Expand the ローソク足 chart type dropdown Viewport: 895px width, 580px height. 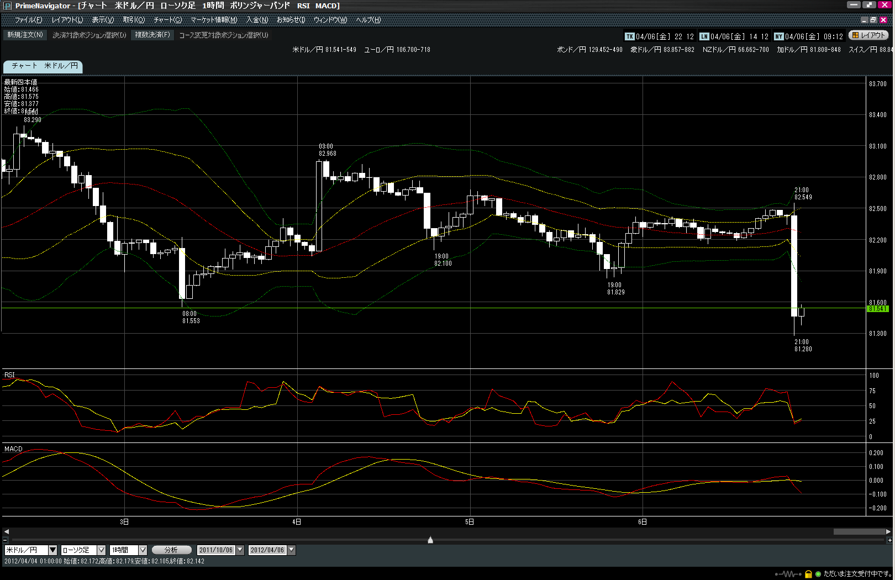(x=101, y=550)
